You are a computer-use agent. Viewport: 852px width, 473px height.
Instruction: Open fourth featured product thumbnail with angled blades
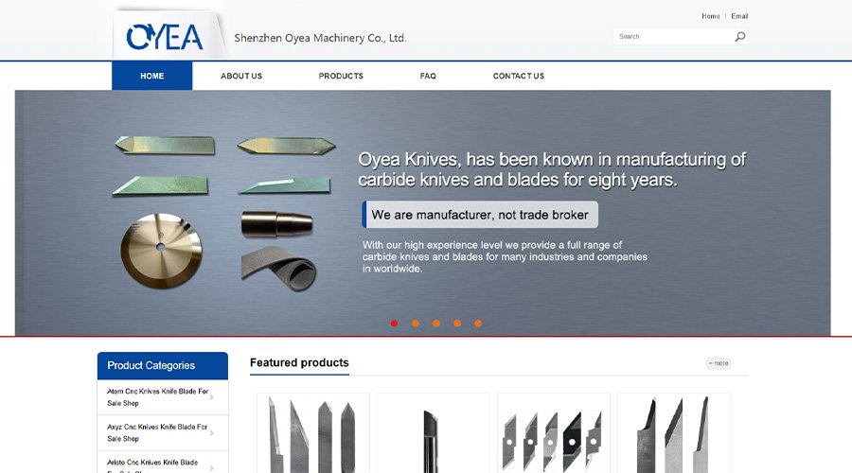[674, 433]
